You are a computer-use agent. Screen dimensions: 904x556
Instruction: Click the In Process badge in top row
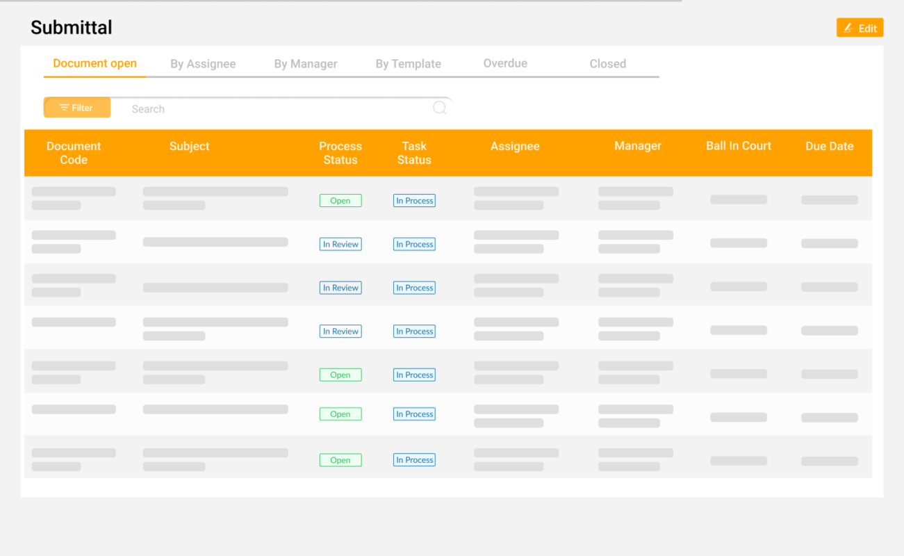pyautogui.click(x=414, y=200)
